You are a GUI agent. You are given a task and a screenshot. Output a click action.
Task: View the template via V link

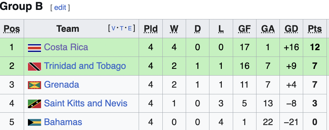(114, 29)
